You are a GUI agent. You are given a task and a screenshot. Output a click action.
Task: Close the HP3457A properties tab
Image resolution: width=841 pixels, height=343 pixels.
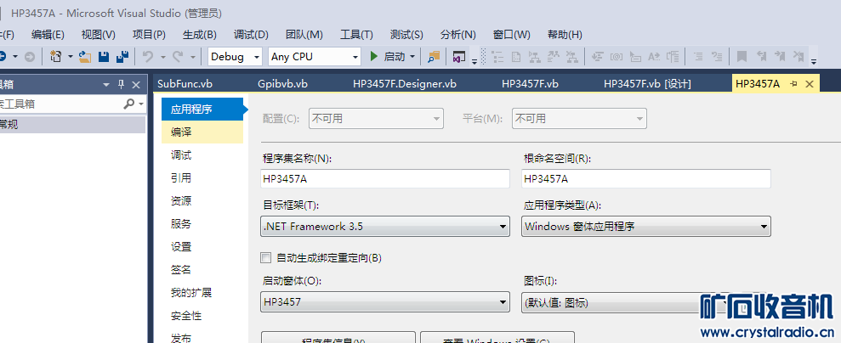click(x=810, y=84)
